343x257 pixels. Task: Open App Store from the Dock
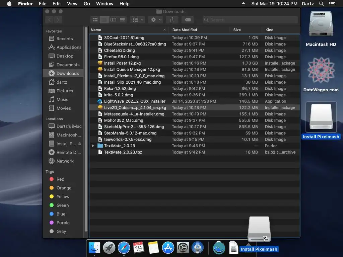tap(168, 248)
